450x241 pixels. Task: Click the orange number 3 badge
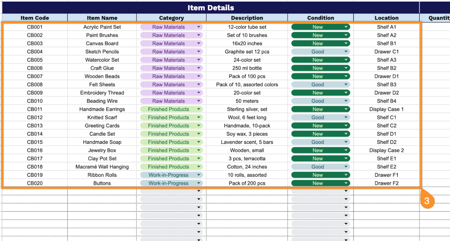pos(427,201)
